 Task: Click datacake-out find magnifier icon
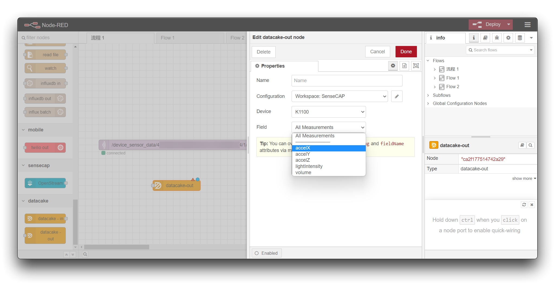coord(531,145)
